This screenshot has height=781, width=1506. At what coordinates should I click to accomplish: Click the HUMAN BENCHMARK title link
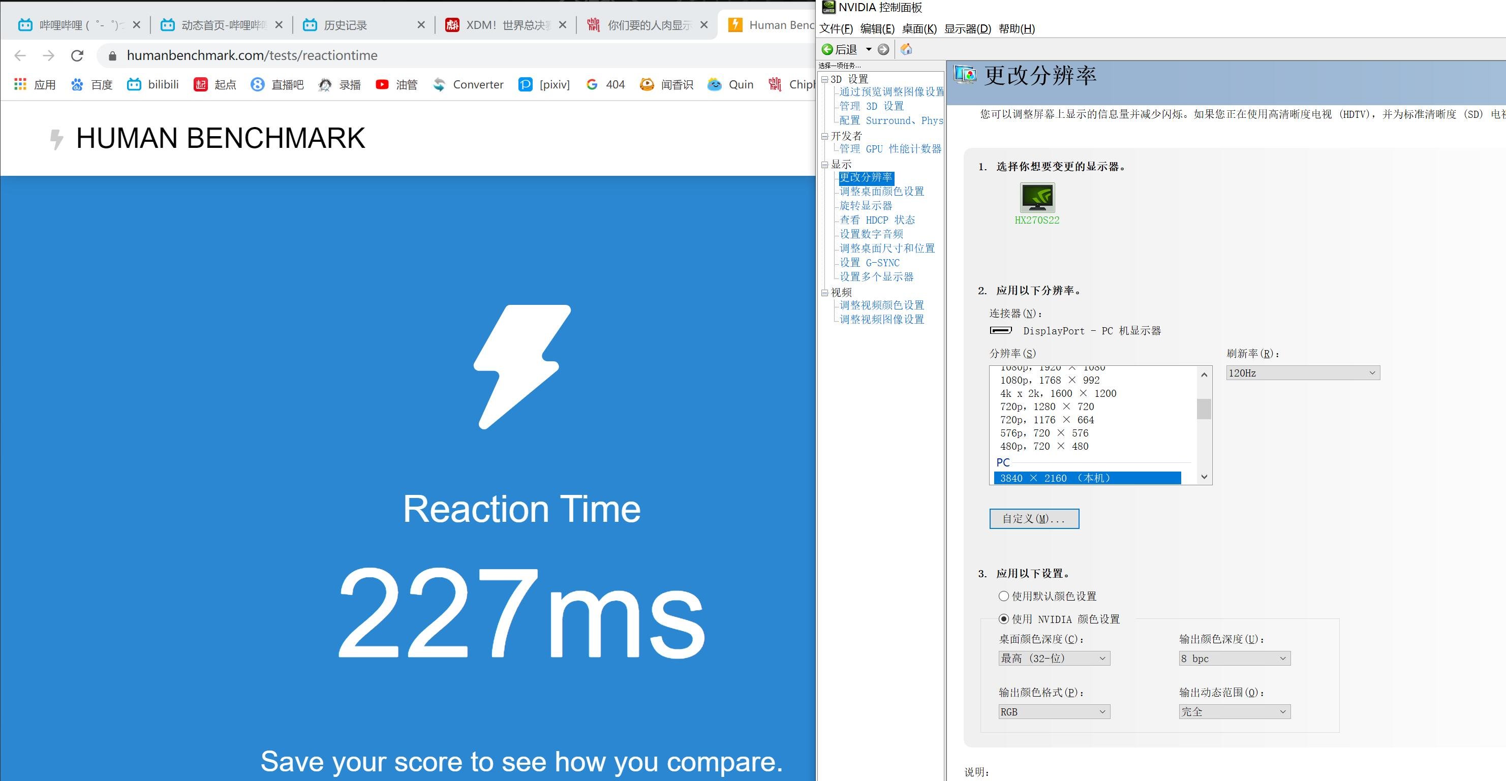point(221,139)
